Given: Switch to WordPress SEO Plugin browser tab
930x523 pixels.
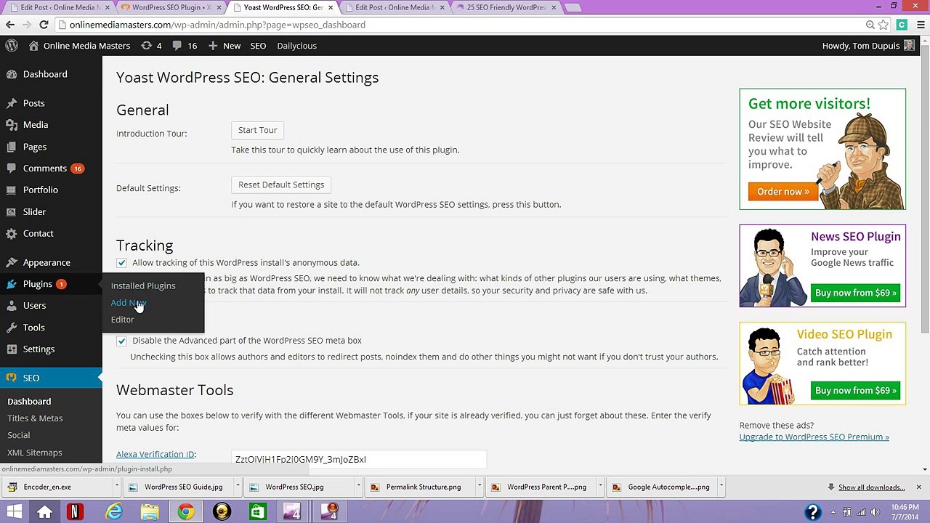Looking at the screenshot, I should [x=171, y=7].
